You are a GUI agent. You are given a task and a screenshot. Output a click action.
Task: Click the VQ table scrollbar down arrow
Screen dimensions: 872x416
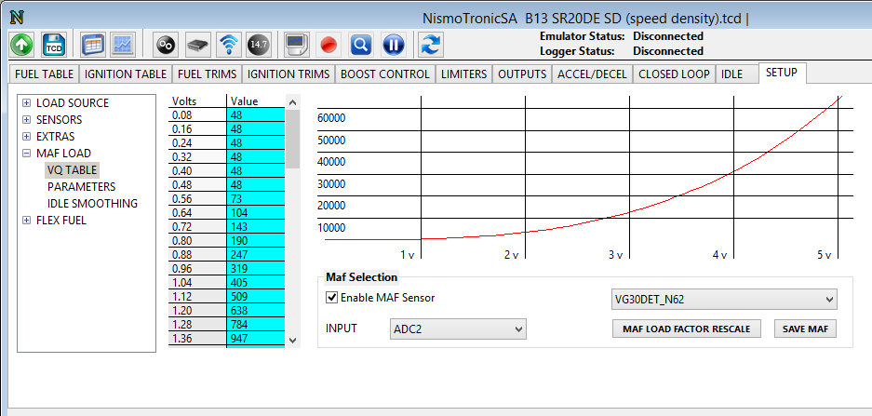293,341
